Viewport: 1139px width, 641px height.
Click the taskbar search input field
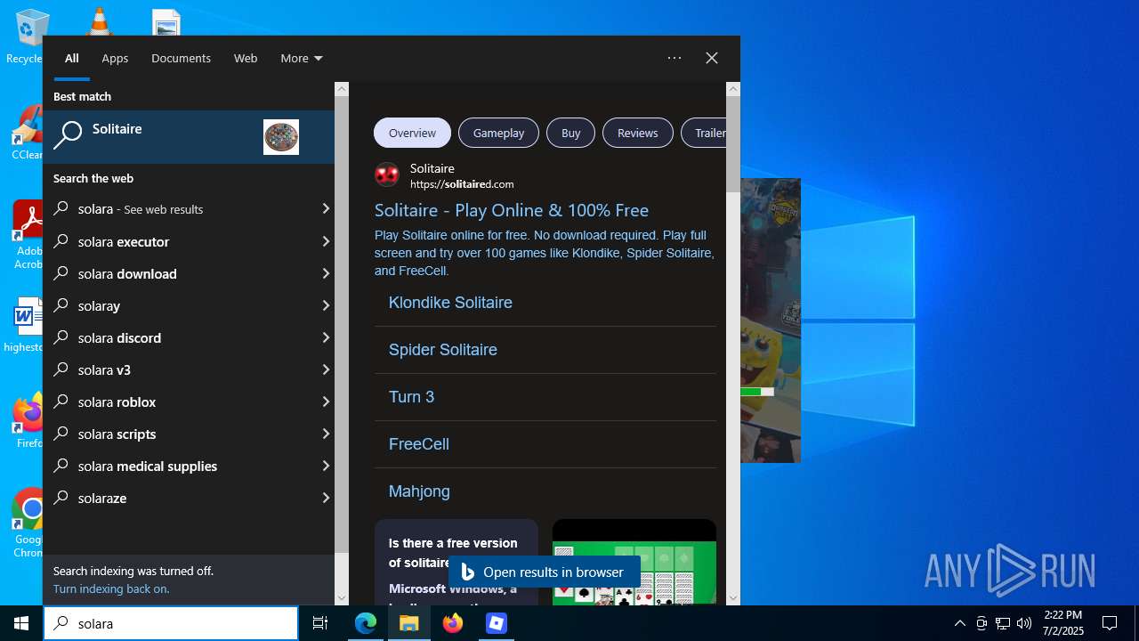(171, 623)
